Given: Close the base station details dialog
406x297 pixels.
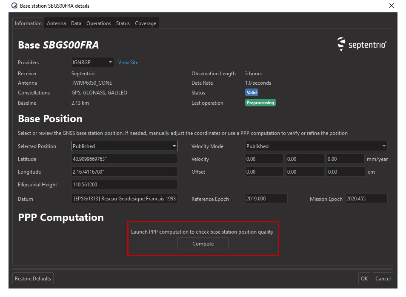Looking at the screenshot, I should point(392,6).
